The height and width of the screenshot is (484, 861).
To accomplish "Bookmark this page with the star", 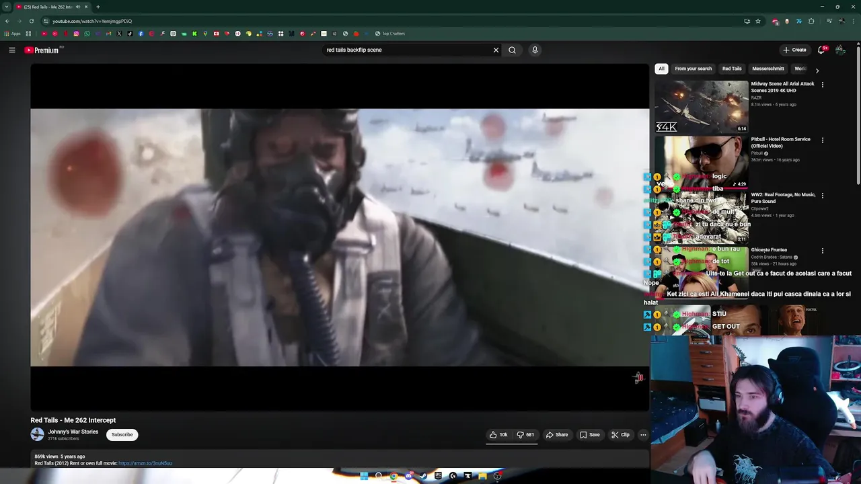I will (758, 21).
